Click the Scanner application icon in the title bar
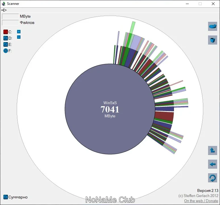Screen dimensions: 220x205 (x=3, y=4)
